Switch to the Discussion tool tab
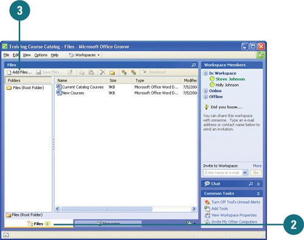Viewport: 304px width, 240px height. click(108, 224)
